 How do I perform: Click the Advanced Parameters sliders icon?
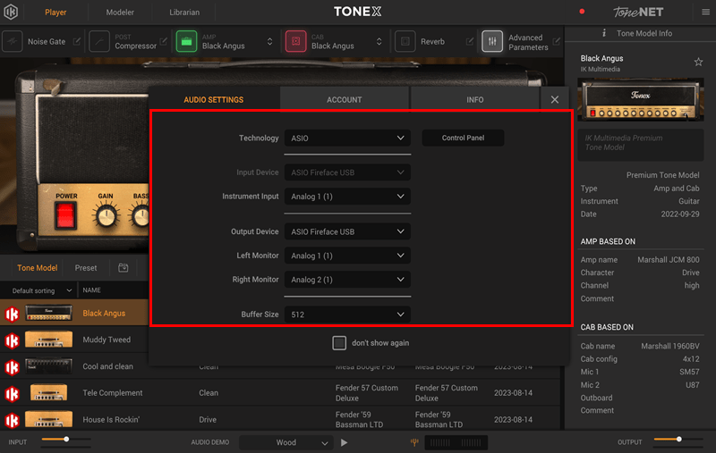492,41
